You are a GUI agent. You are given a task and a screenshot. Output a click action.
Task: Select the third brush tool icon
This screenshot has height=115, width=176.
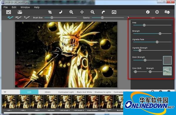(x=27, y=17)
